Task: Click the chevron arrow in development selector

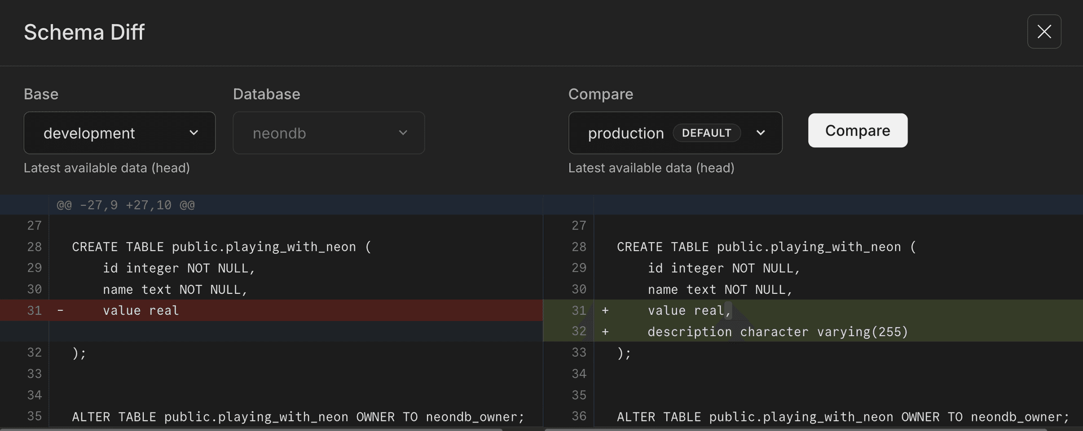Action: click(193, 133)
